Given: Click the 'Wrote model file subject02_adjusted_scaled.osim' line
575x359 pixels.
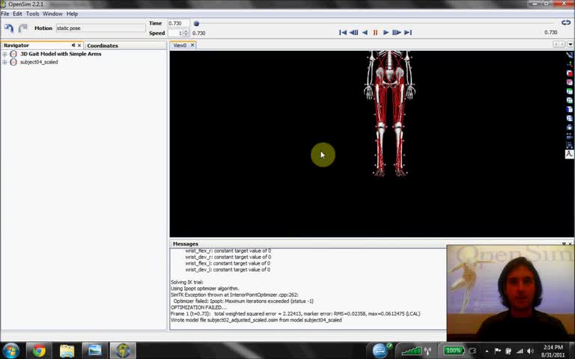Looking at the screenshot, I should 256,320.
